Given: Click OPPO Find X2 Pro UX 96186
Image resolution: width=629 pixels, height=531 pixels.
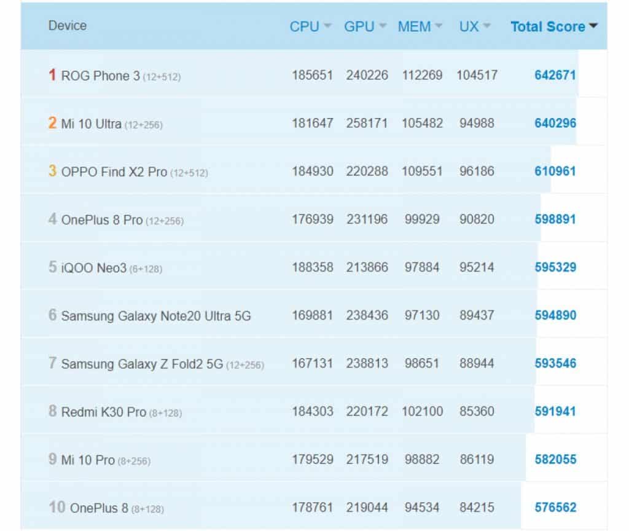Looking at the screenshot, I should pos(477,171).
